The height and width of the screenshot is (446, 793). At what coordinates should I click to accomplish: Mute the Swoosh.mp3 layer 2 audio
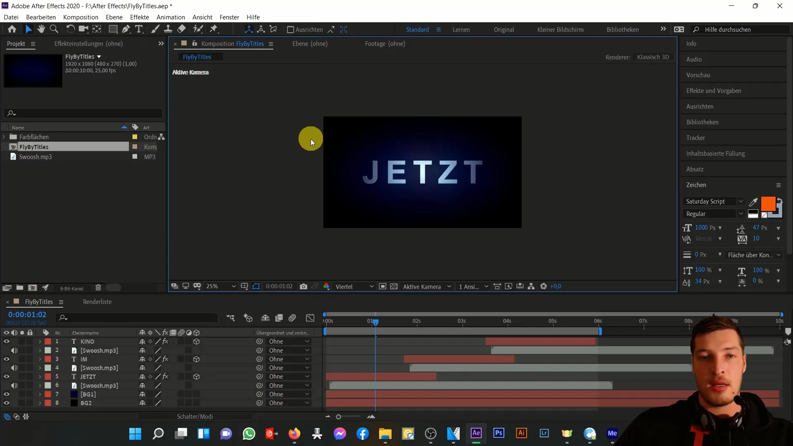[x=14, y=351]
